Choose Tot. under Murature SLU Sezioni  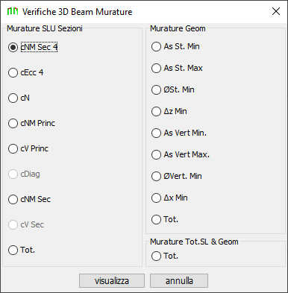pos(22,250)
